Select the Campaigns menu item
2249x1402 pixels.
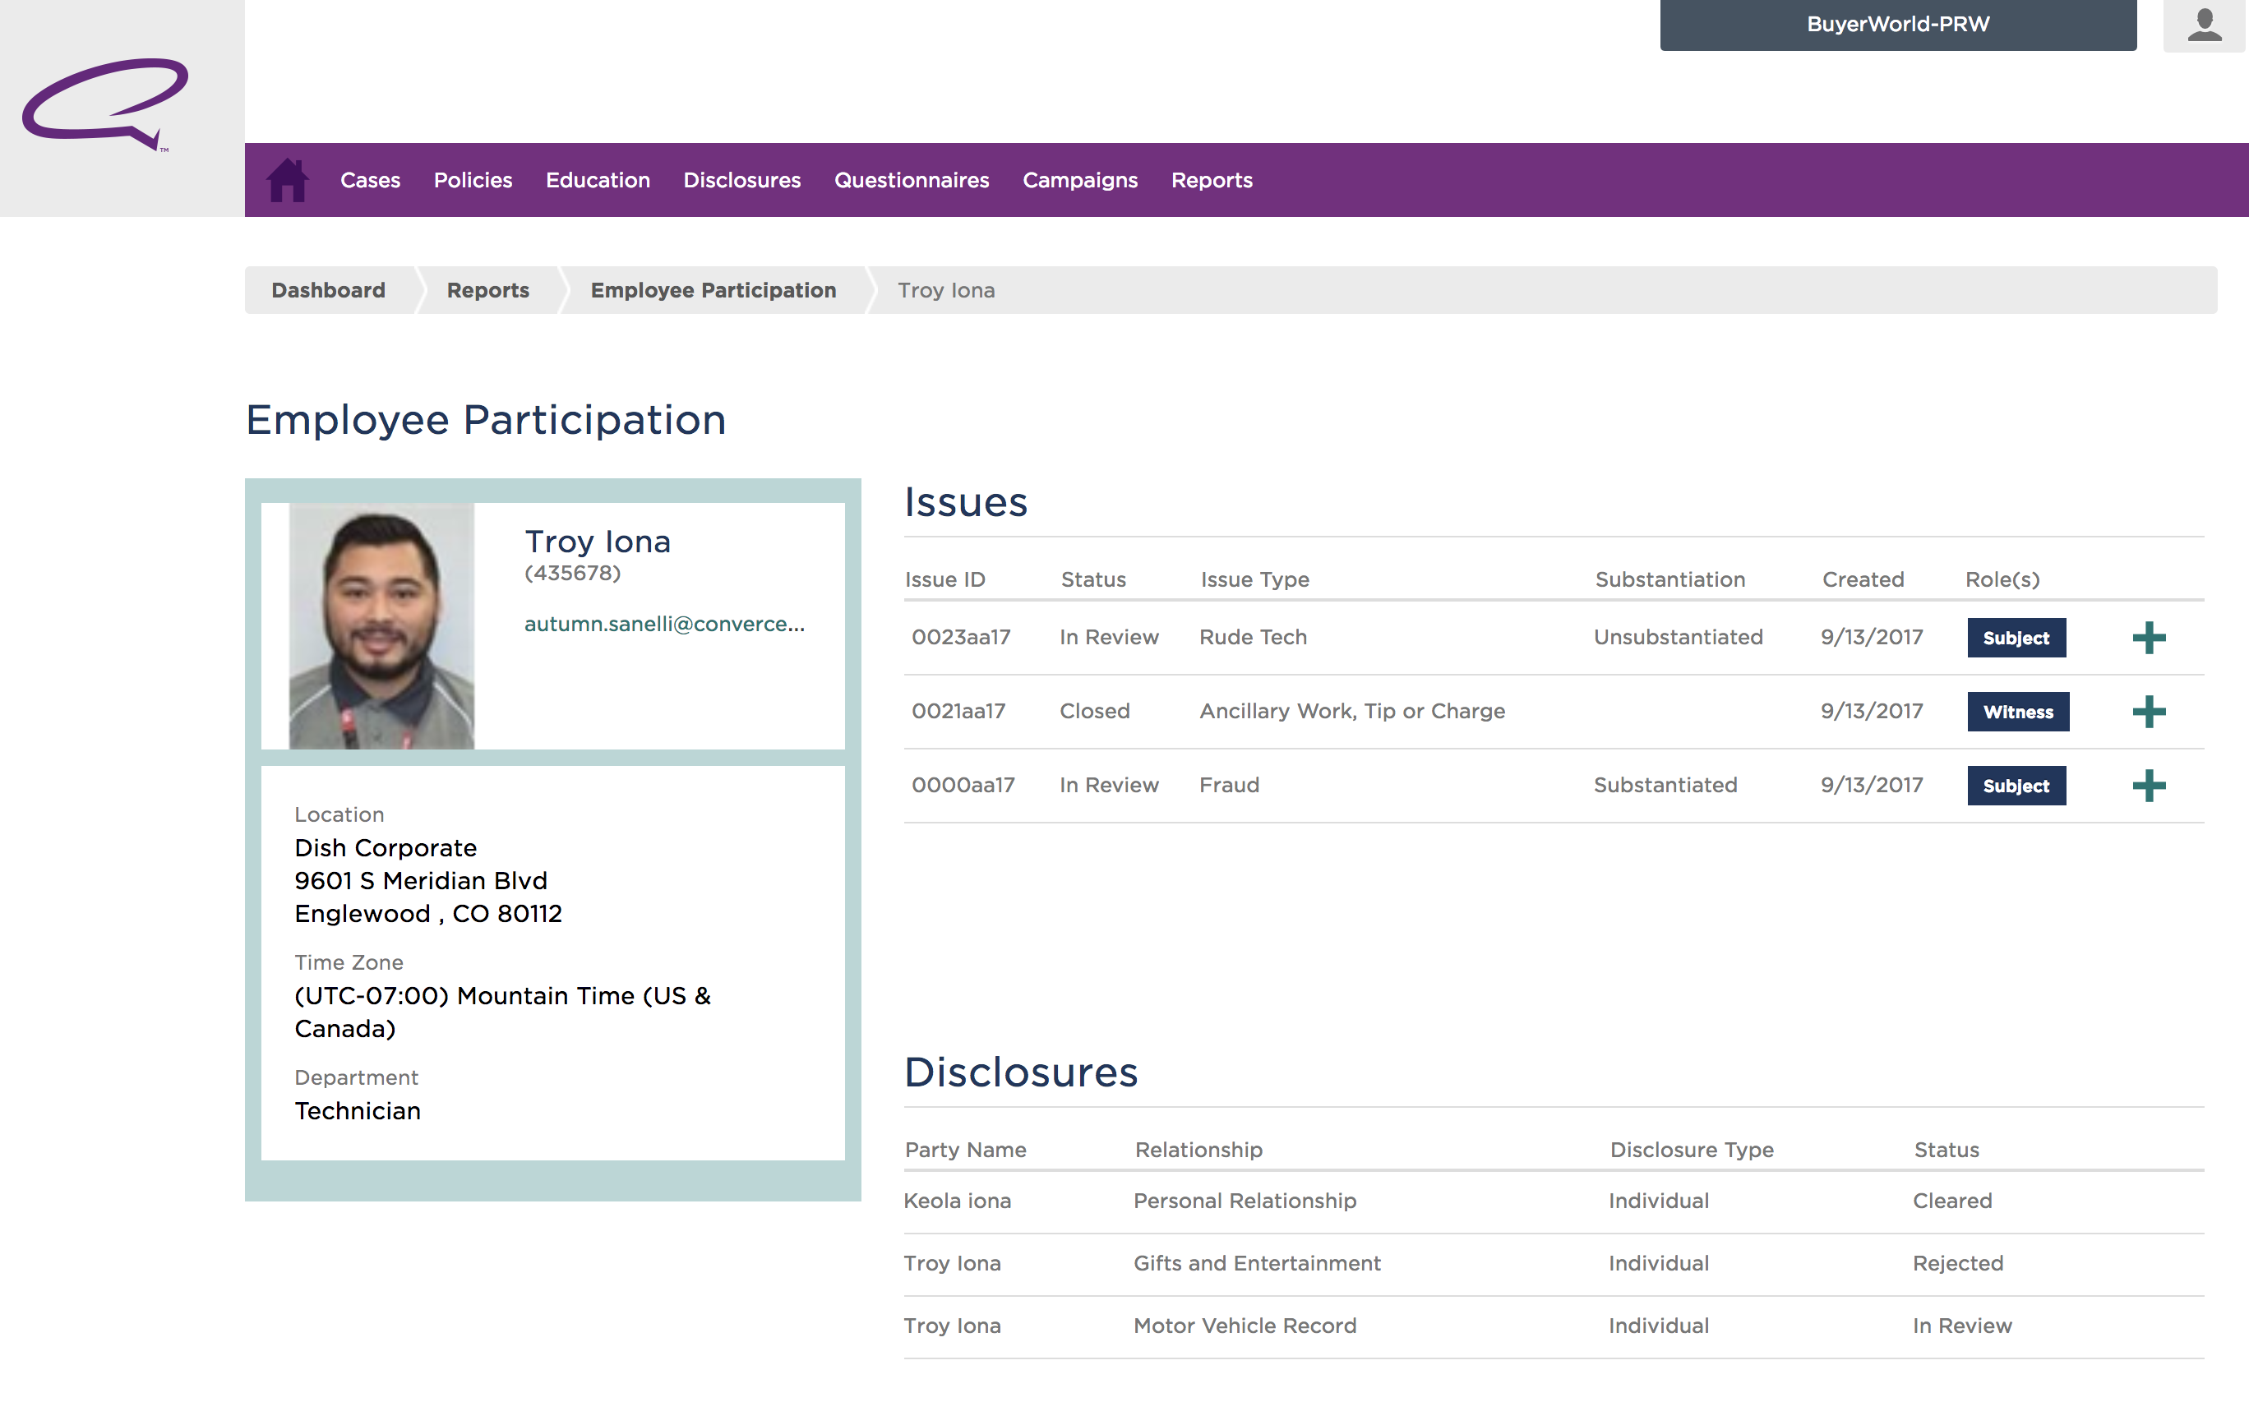click(1079, 180)
